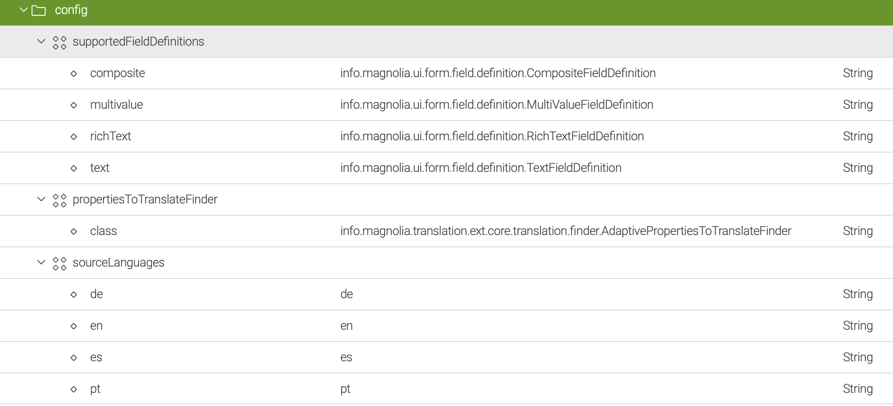
Task: Click the AdaptivePropertiesToTranslateFinder class value
Action: click(x=566, y=231)
